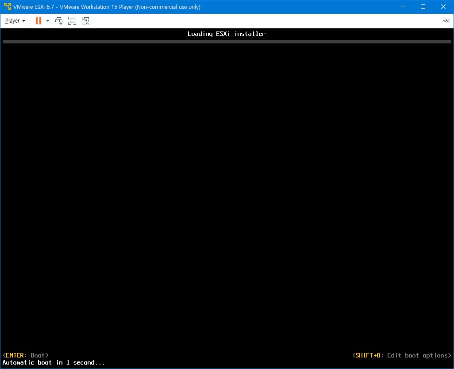The height and width of the screenshot is (369, 454).
Task: Pause the virtual machine
Action: point(38,21)
